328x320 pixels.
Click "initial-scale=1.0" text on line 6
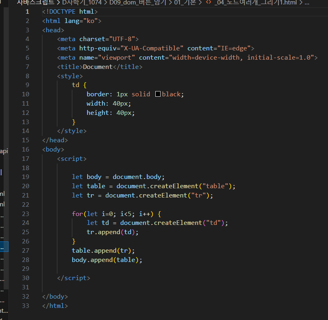pyautogui.click(x=279, y=58)
